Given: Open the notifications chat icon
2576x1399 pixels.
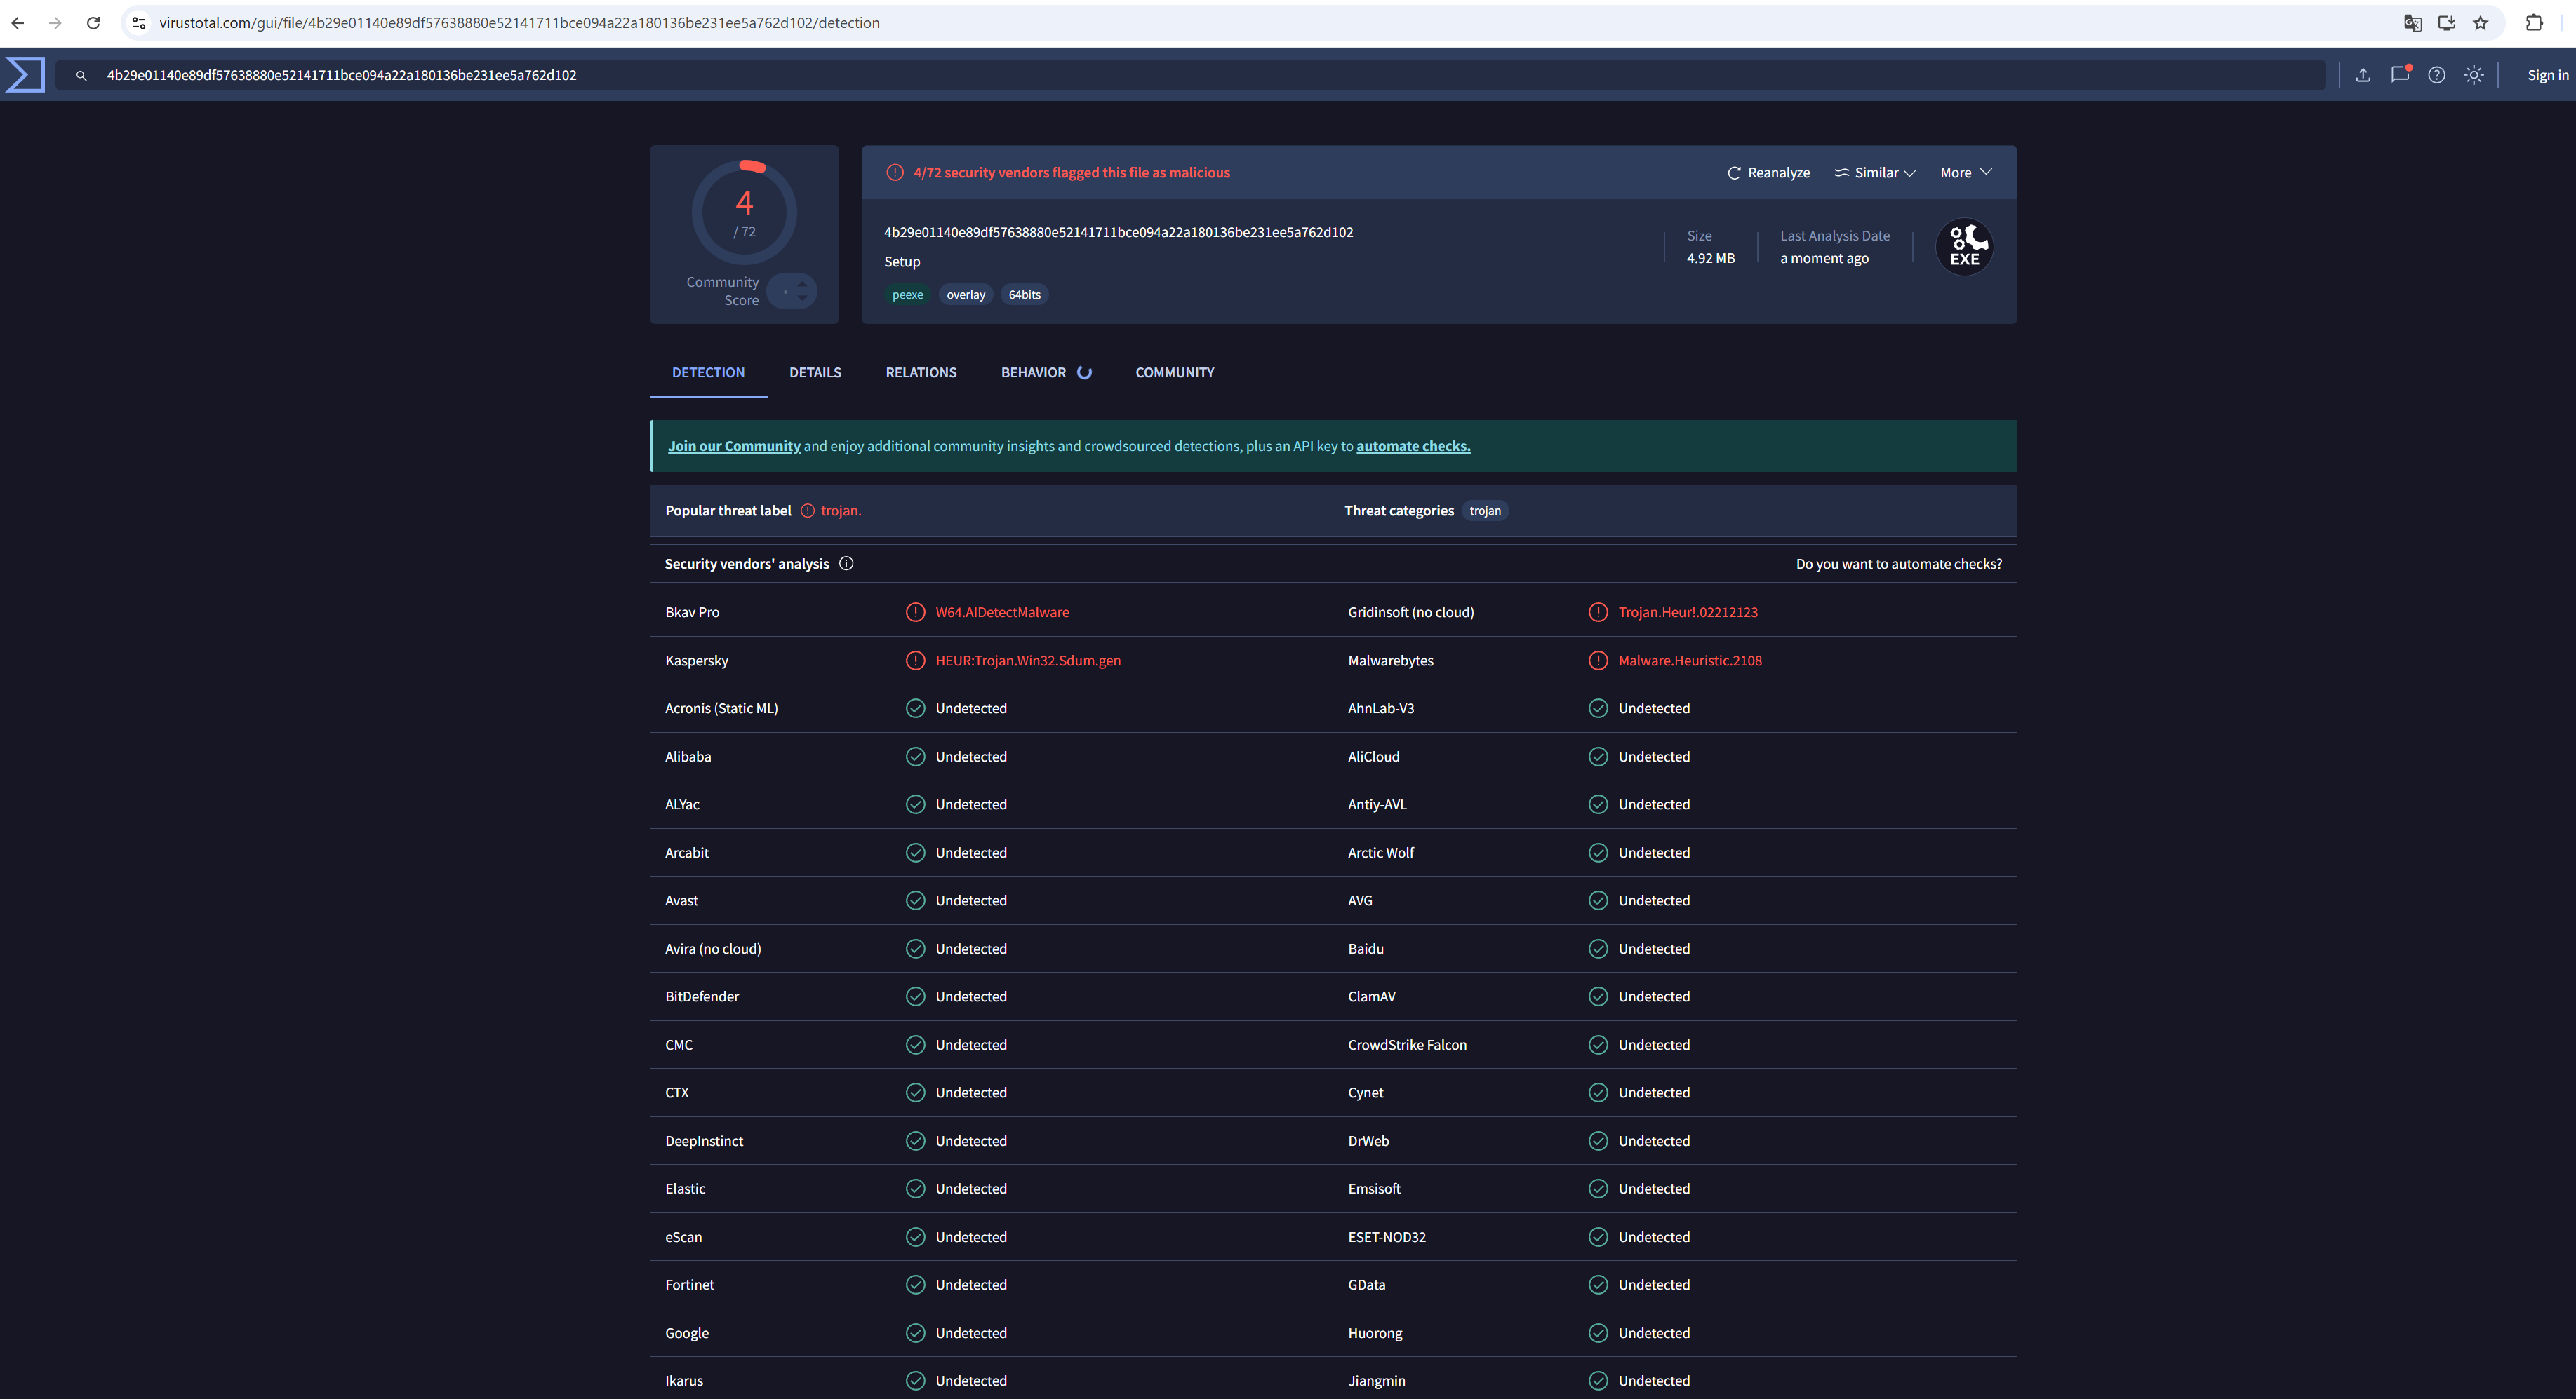Looking at the screenshot, I should tap(2399, 75).
